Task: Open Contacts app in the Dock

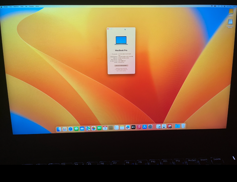Action: 111,128
